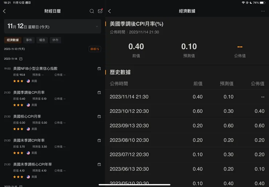This screenshot has width=269, height=187.
Task: Click the 公佈時間 column header
Action: (x=119, y=84)
